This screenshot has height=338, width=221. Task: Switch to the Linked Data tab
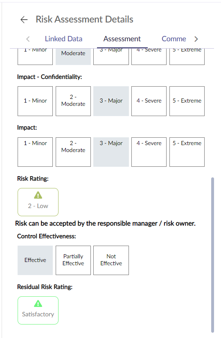click(x=63, y=39)
